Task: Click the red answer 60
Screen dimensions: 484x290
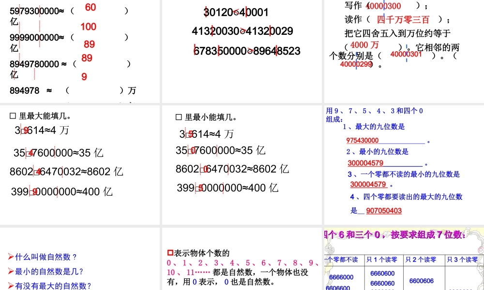Action: [x=91, y=7]
